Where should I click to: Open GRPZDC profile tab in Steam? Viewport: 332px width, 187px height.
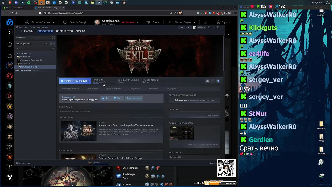point(80,31)
